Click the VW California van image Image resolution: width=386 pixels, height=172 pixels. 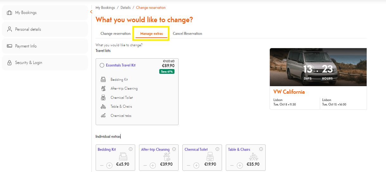click(318, 67)
